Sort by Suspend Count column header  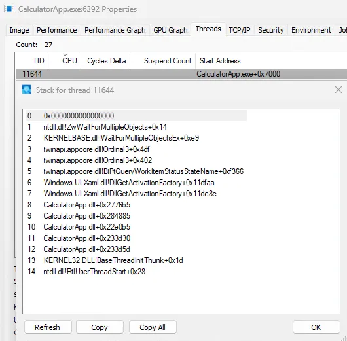click(x=162, y=61)
